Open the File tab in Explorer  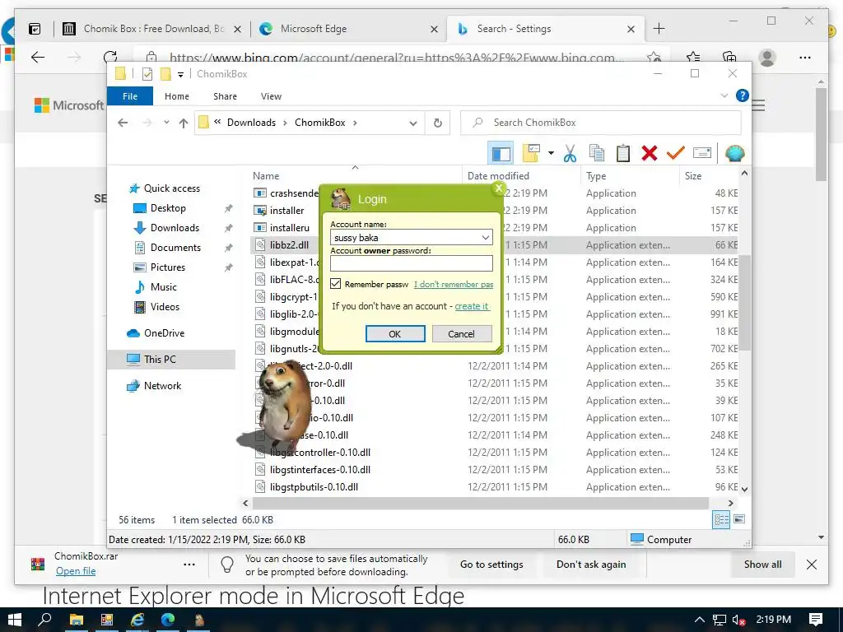(130, 96)
